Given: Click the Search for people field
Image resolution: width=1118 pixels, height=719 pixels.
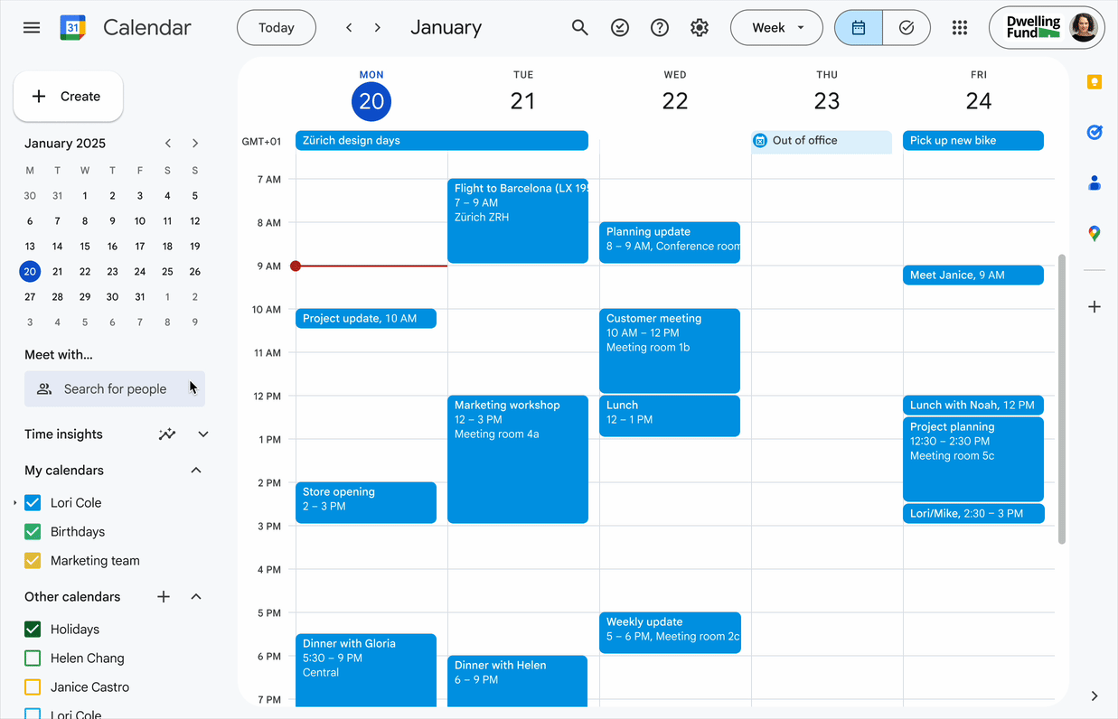Looking at the screenshot, I should 114,388.
